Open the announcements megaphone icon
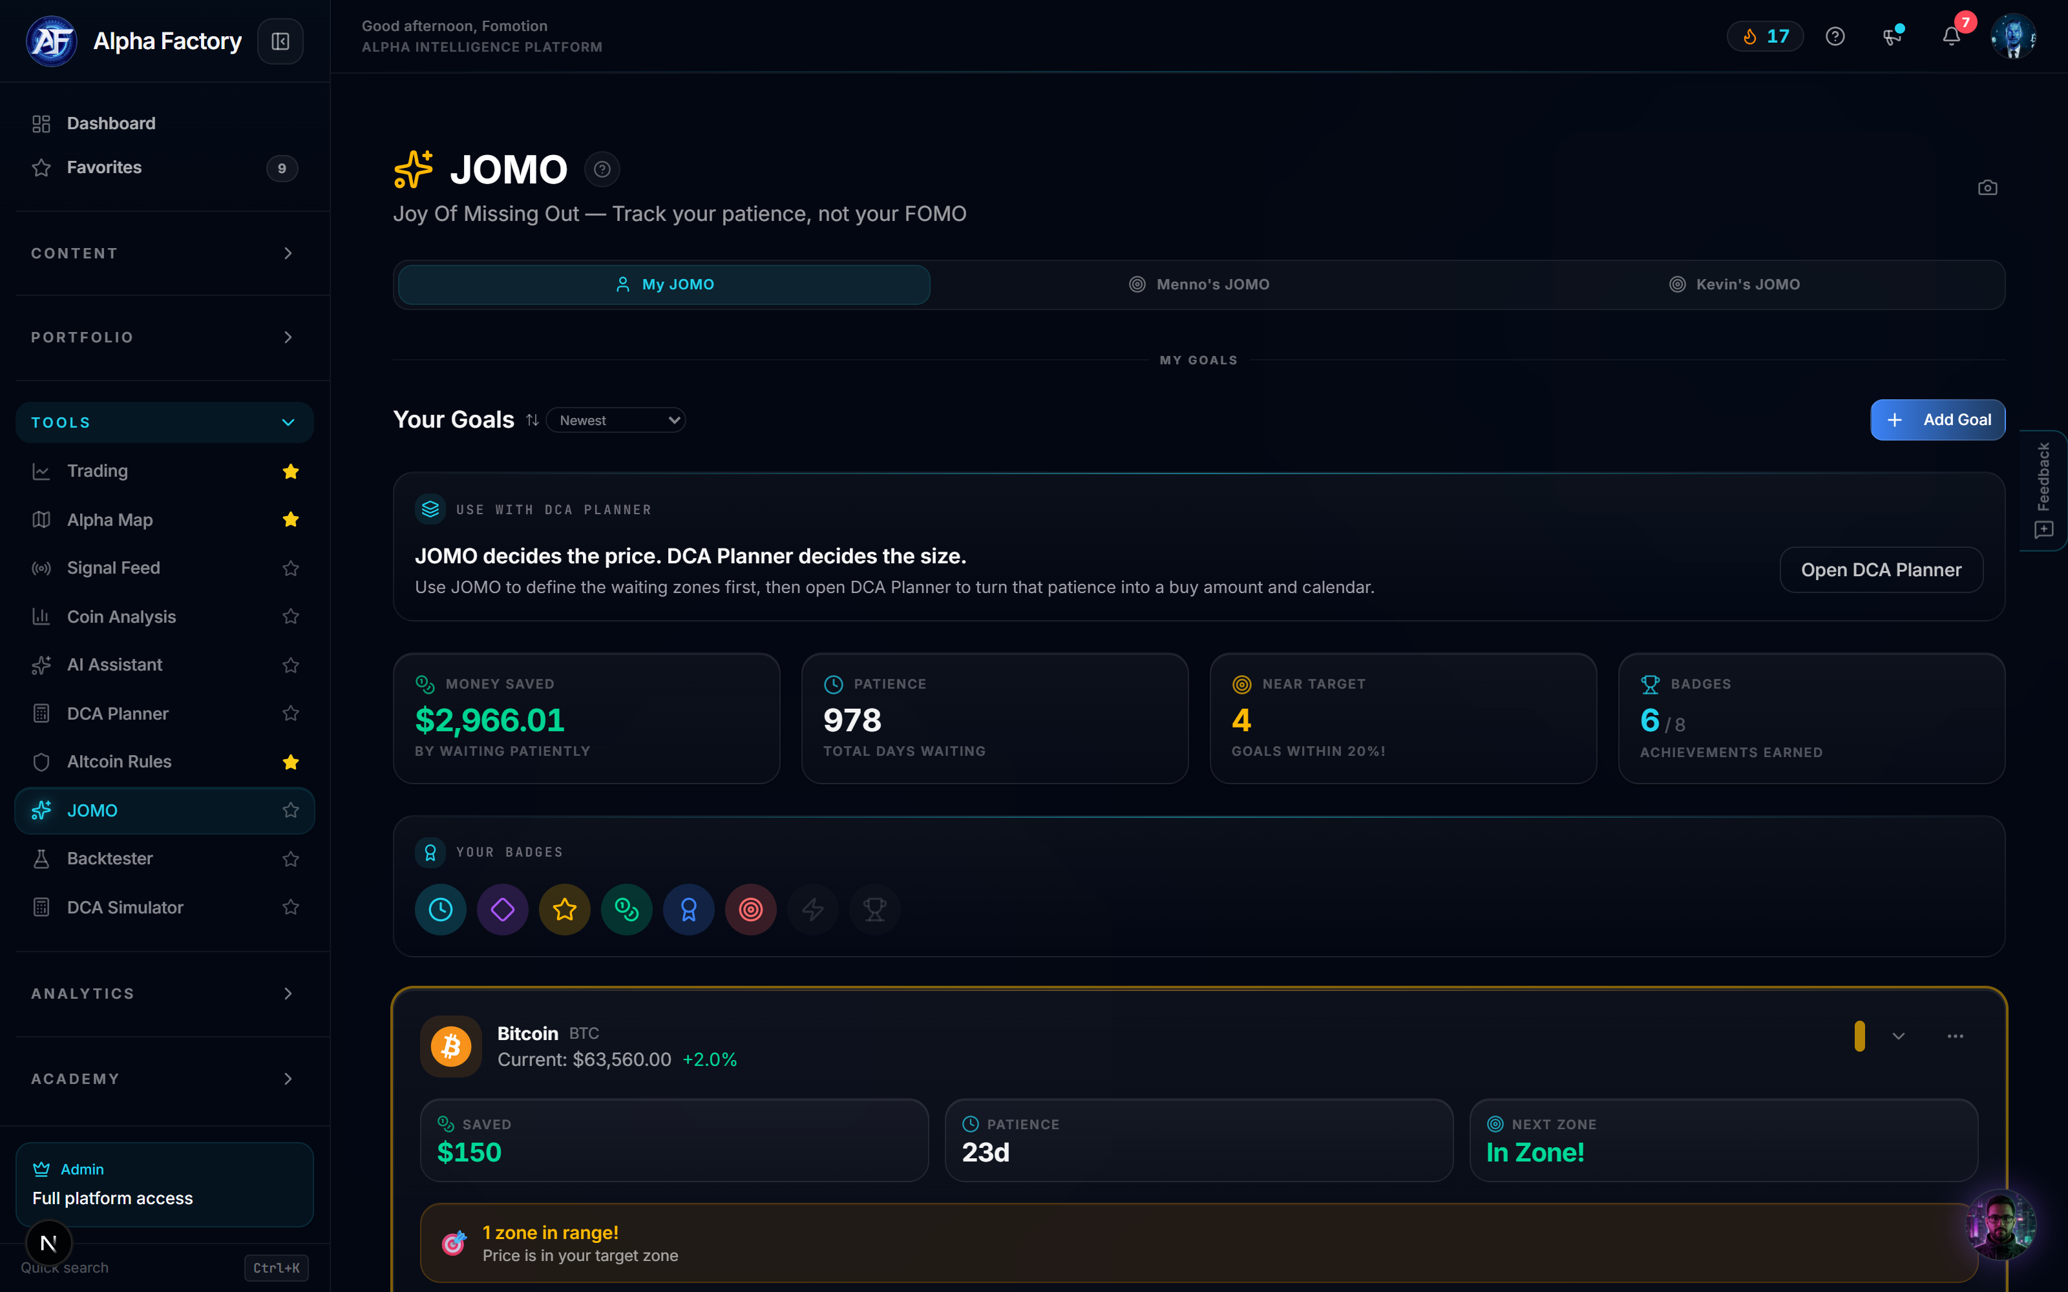The image size is (2068, 1292). tap(1893, 36)
